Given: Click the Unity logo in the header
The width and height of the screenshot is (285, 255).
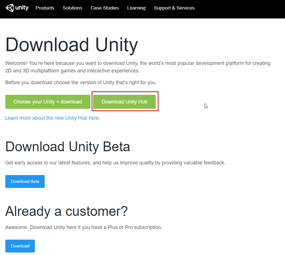Looking at the screenshot, I should [17, 8].
